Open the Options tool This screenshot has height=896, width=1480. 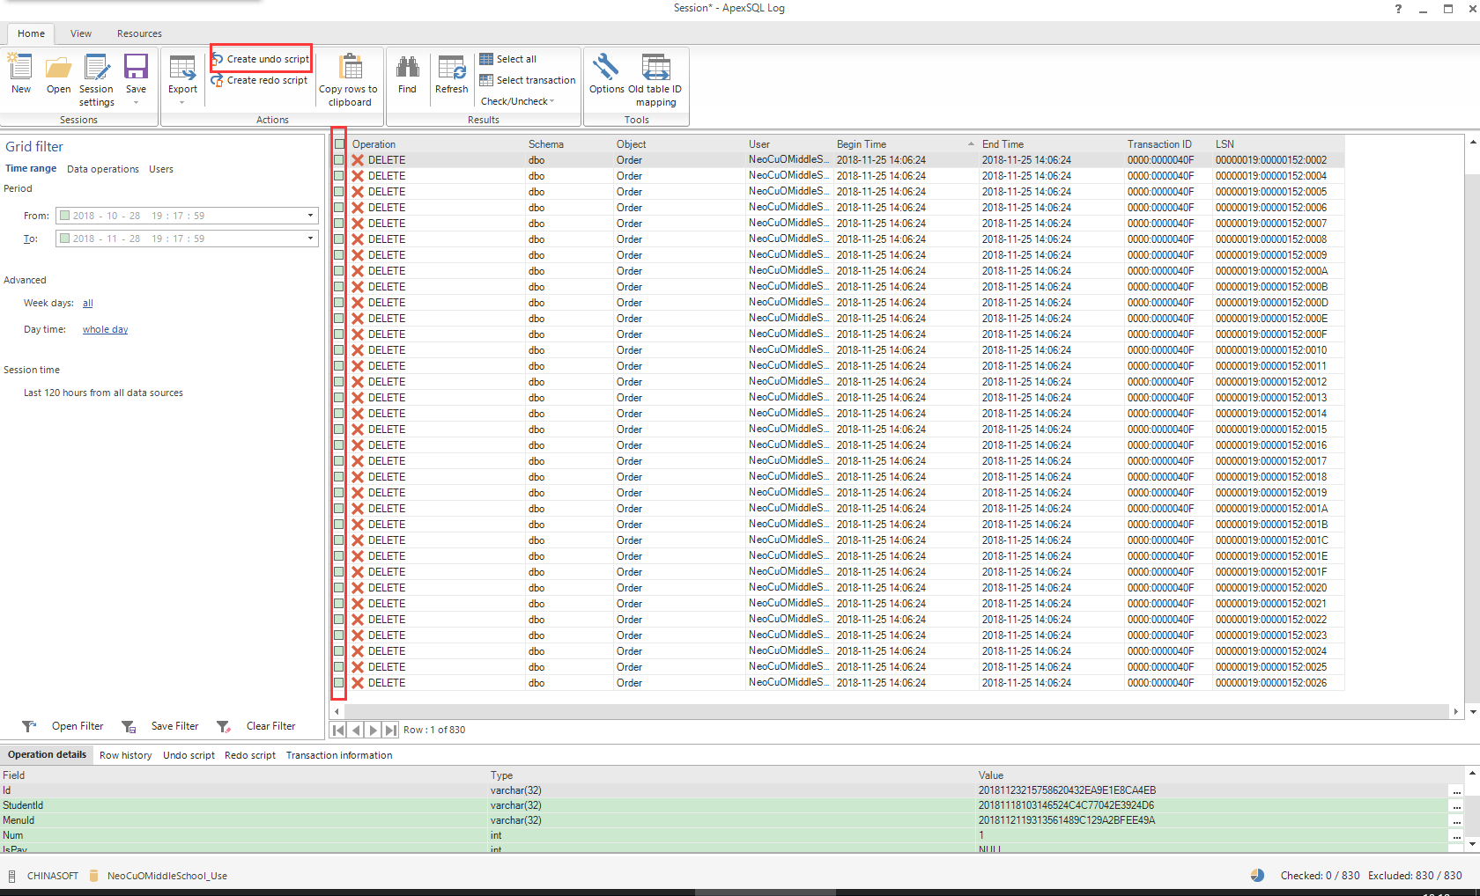pyautogui.click(x=606, y=75)
